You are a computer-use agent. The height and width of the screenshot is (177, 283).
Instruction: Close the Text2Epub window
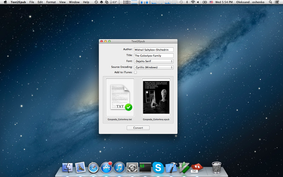point(102,41)
